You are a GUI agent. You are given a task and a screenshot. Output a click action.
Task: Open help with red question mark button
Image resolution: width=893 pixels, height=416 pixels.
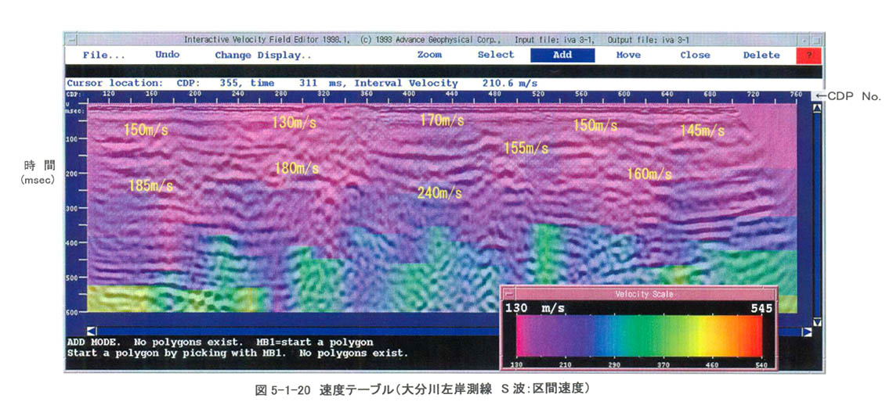tap(808, 55)
